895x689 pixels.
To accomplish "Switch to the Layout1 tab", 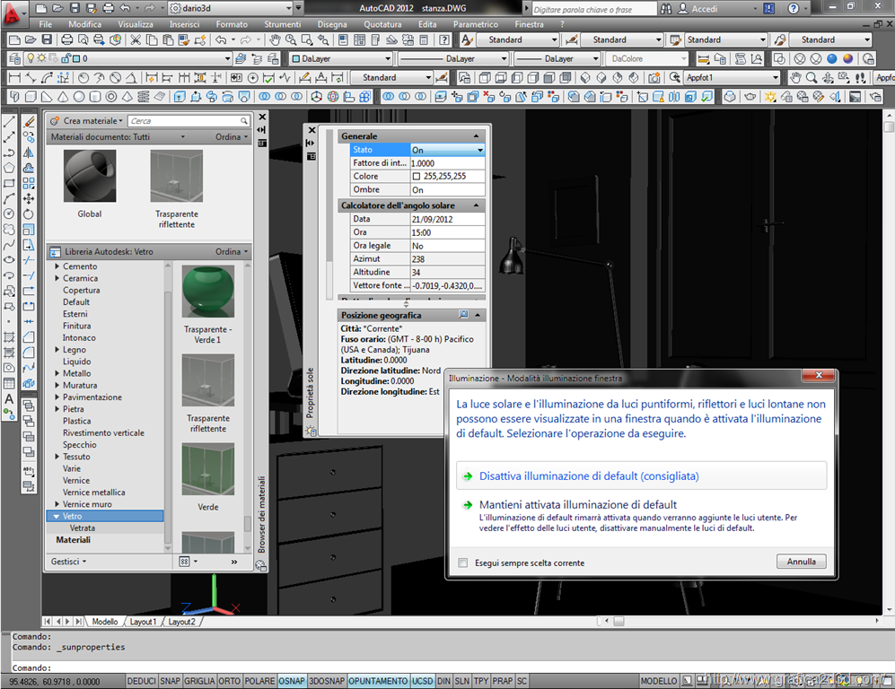I will [x=143, y=622].
